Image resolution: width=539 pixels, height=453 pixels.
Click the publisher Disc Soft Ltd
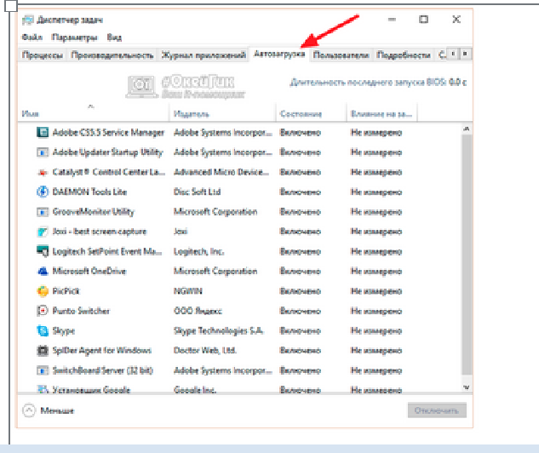tap(197, 192)
